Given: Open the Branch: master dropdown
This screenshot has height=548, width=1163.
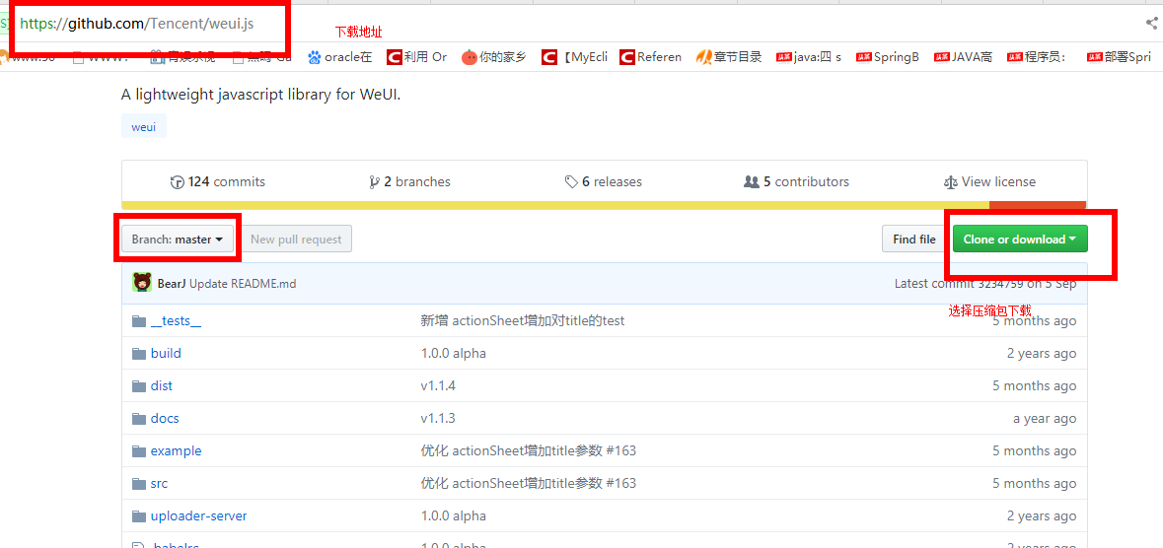Looking at the screenshot, I should coord(178,239).
